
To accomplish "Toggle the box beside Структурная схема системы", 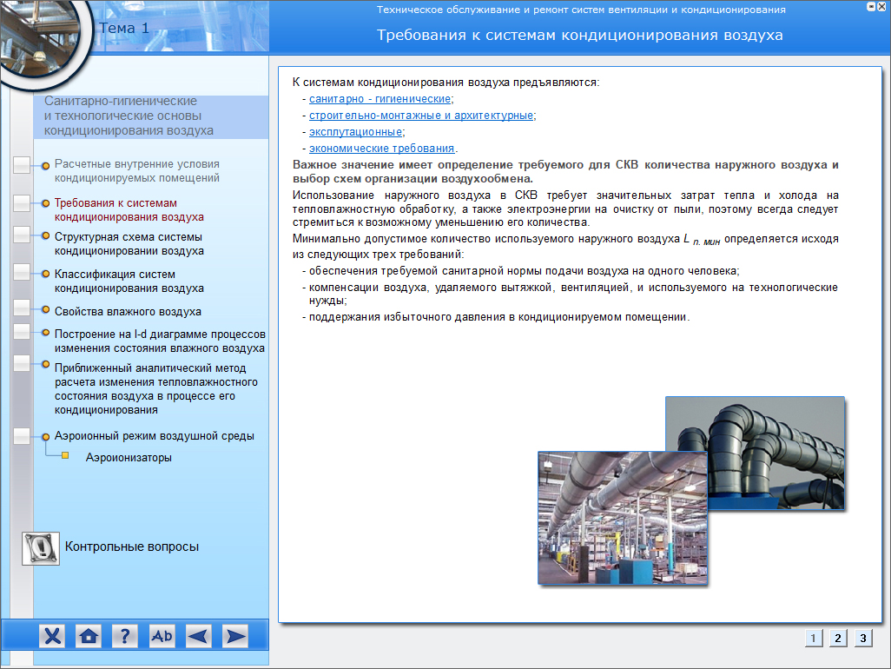I will coord(22,235).
